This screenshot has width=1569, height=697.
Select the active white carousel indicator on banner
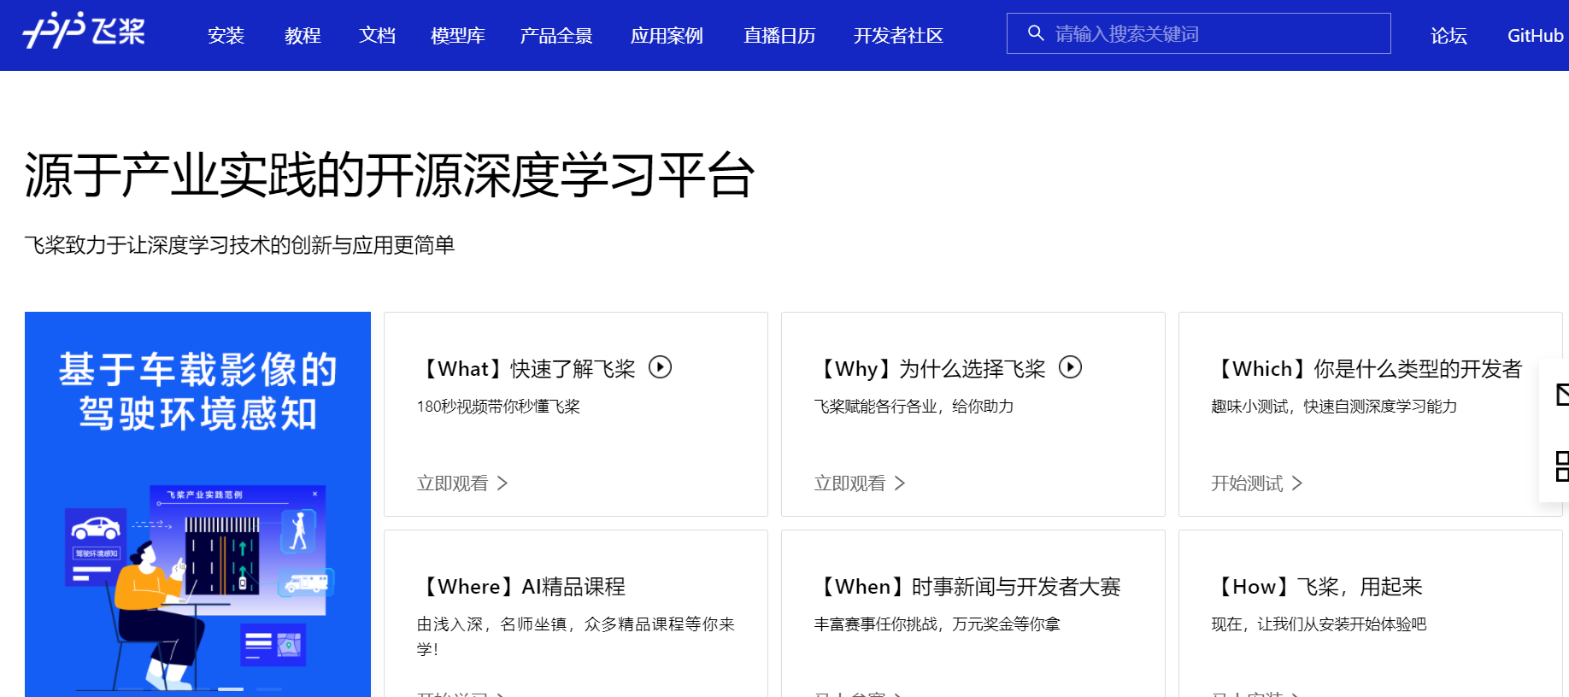click(x=231, y=688)
